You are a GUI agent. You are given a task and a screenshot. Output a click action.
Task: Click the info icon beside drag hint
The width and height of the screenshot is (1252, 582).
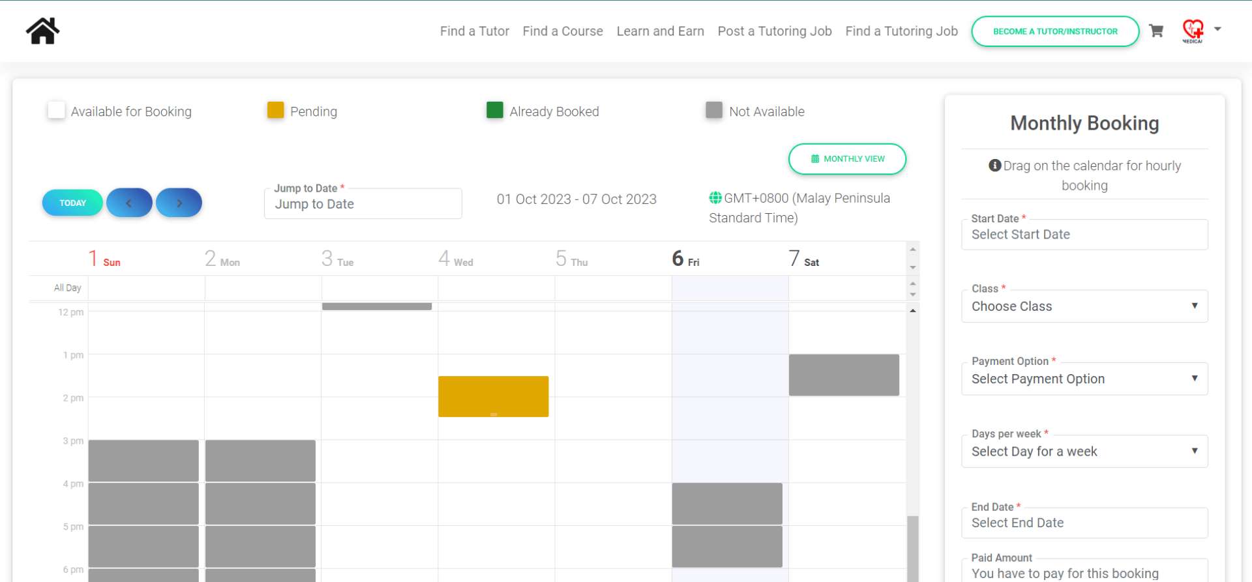pyautogui.click(x=994, y=166)
